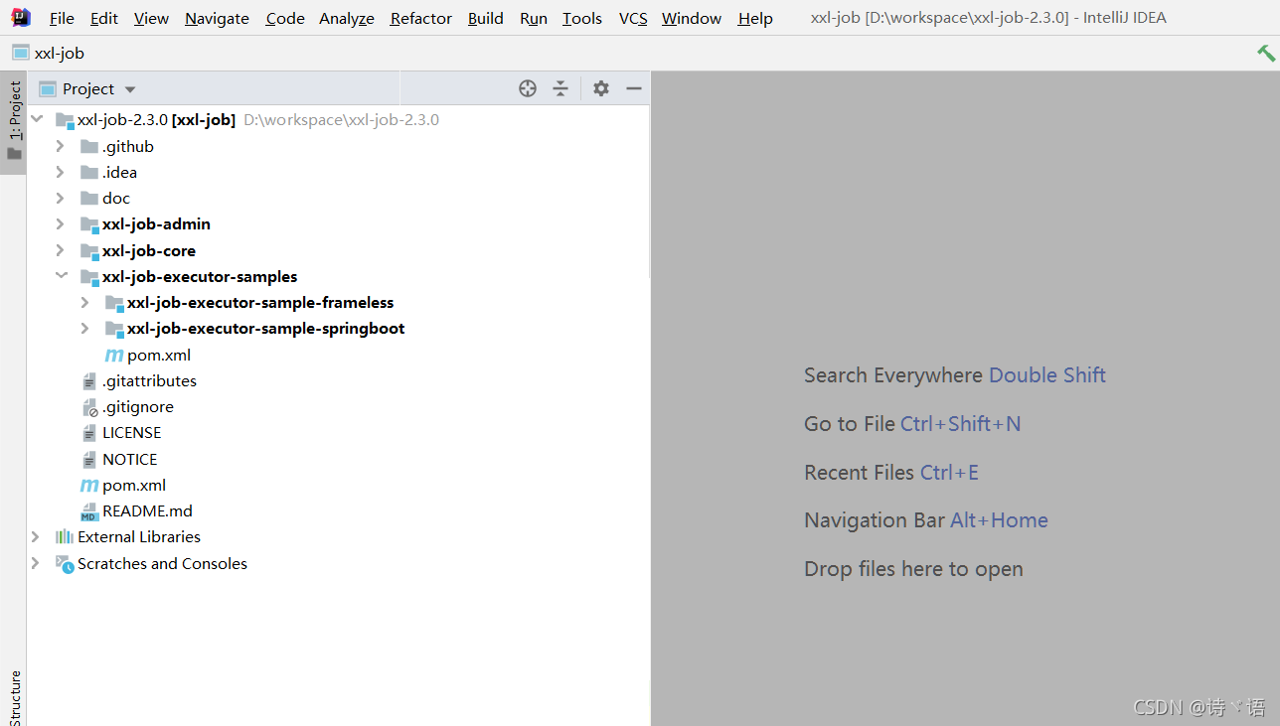Click the IntelliJ IDEA logo icon
The width and height of the screenshot is (1280, 726).
[21, 17]
